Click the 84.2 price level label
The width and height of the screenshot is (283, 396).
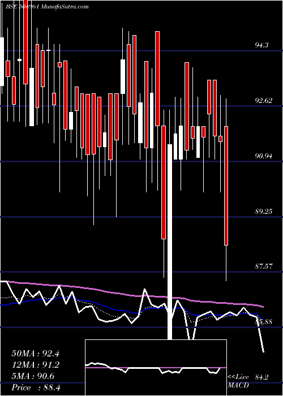[261, 377]
